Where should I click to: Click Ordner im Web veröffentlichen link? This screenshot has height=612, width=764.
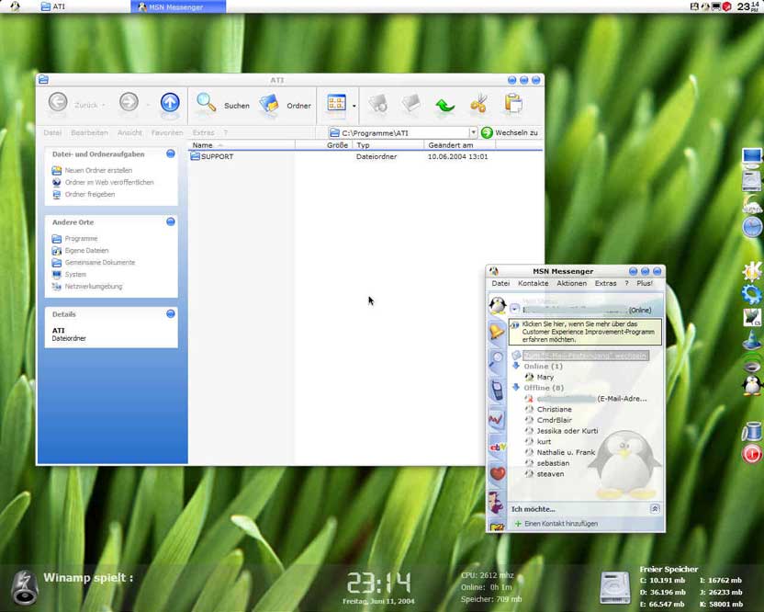click(109, 182)
